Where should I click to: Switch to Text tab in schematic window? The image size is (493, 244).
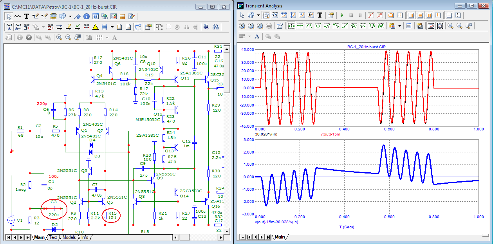coord(53,237)
